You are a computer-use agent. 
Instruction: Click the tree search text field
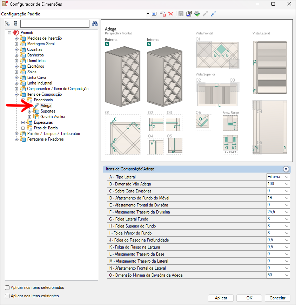pyautogui.click(x=55, y=23)
